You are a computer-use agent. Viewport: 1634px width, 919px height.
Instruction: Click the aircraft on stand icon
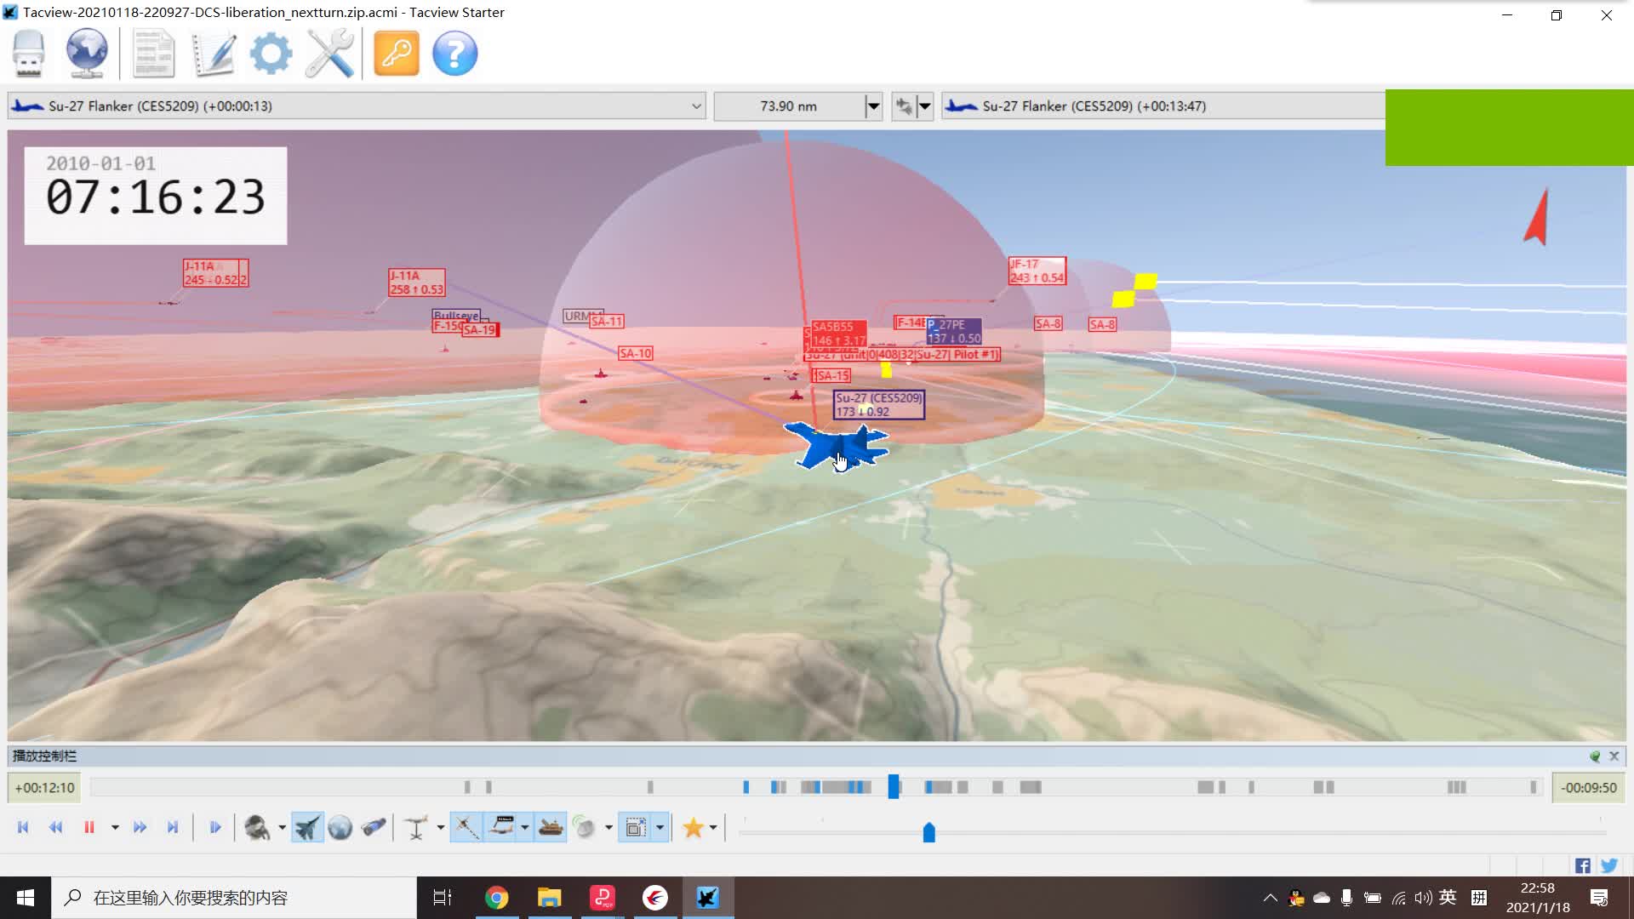tap(415, 827)
